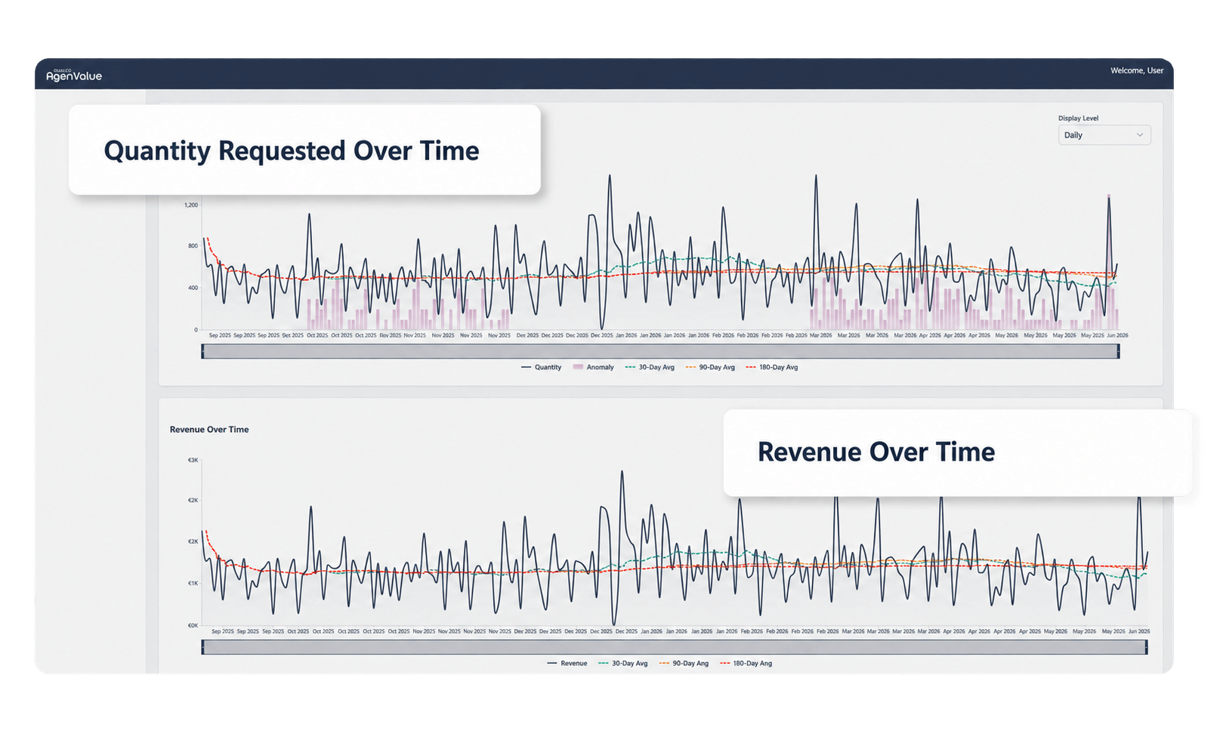The height and width of the screenshot is (734, 1223).
Task: Click left handle of quantity chart range slider
Action: click(202, 351)
